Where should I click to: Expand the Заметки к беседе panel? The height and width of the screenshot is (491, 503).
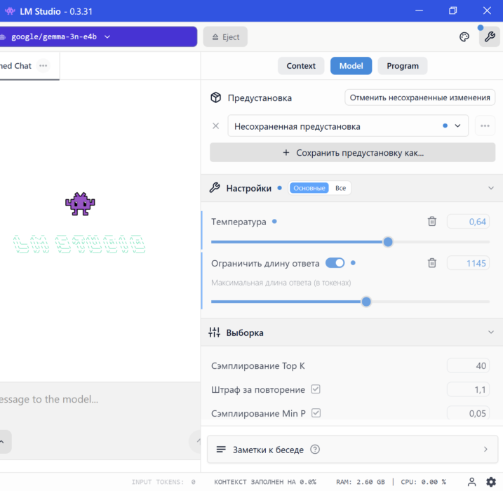(x=353, y=450)
